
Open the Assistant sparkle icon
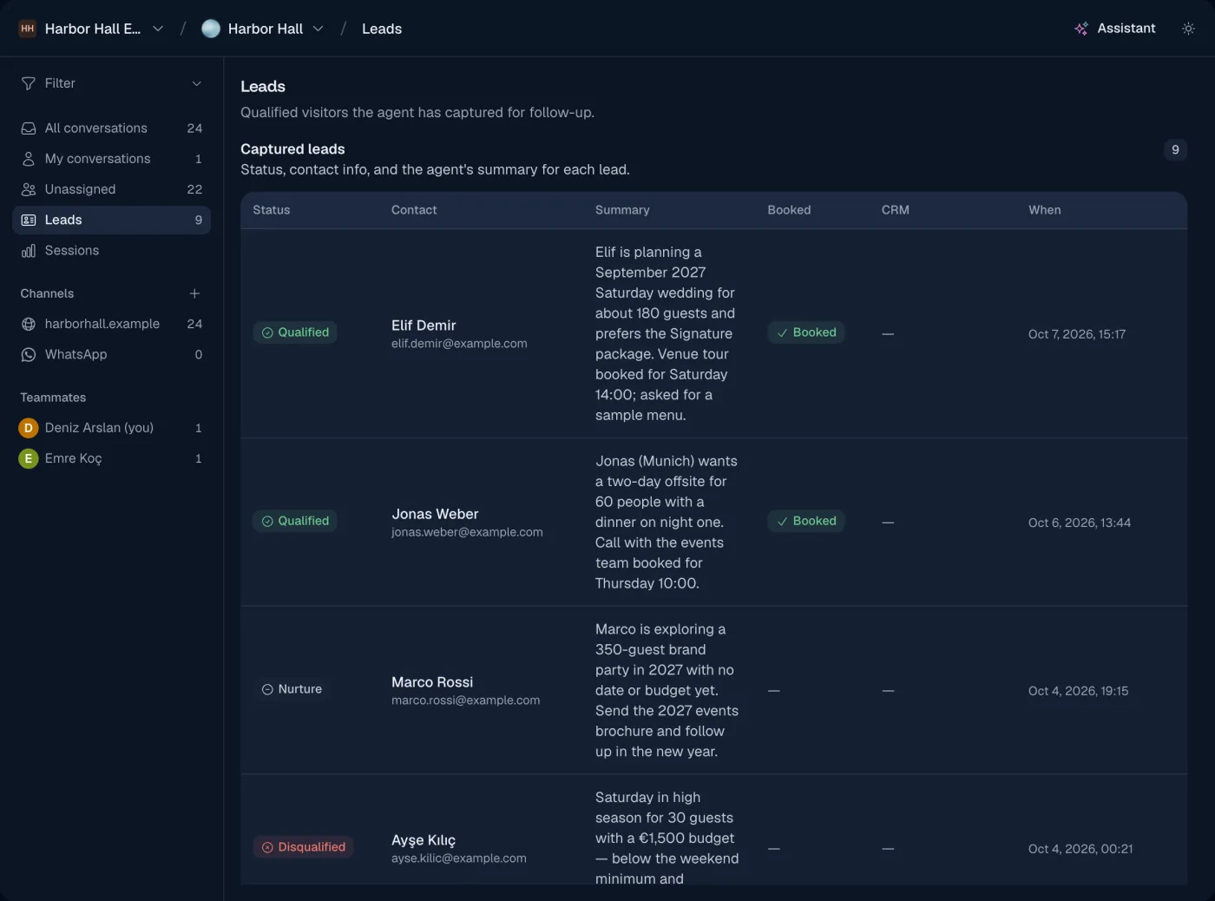tap(1081, 29)
